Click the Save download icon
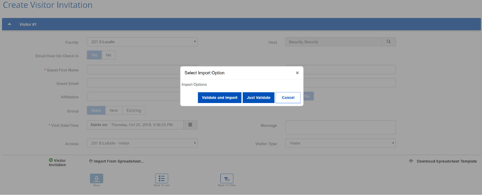This screenshot has width=482, height=195. point(96,178)
